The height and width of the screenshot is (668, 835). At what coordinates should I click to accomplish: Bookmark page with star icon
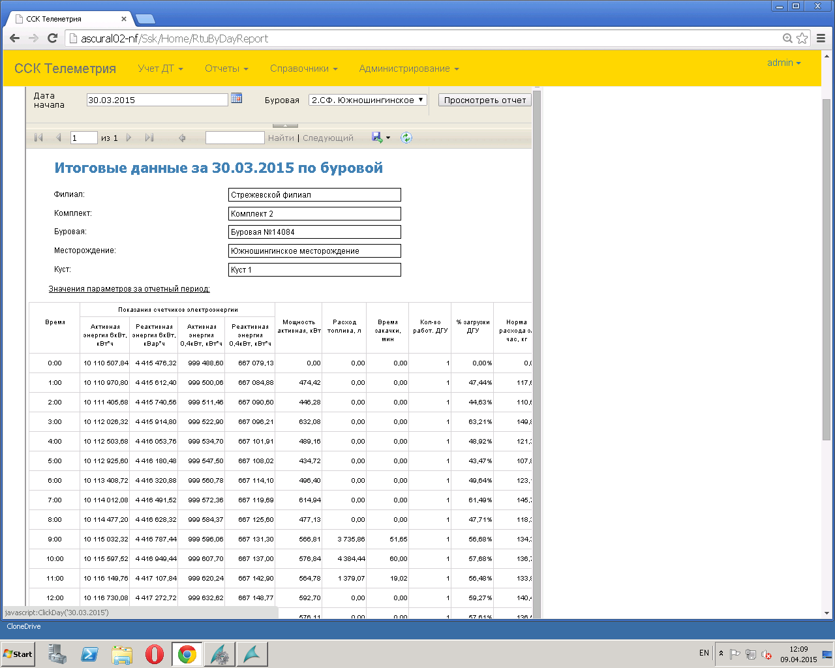coord(802,38)
